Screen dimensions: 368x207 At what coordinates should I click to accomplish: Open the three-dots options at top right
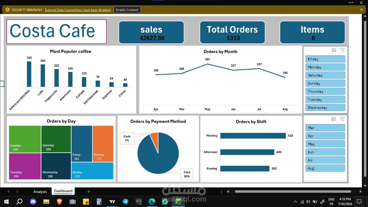point(351,2)
